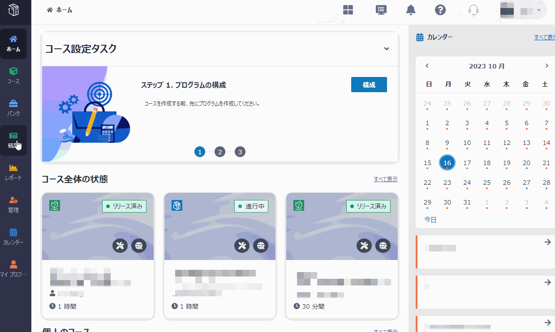Open the 管理 admin section
This screenshot has width=555, height=332.
[14, 204]
